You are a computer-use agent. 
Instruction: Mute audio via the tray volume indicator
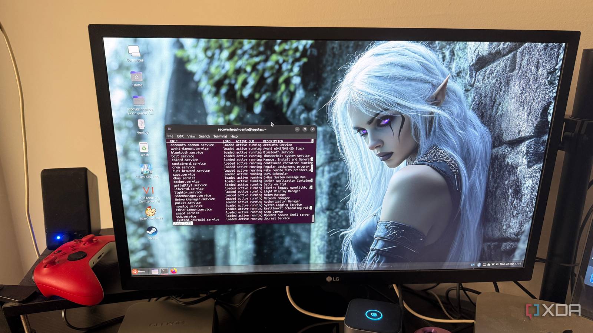(498, 264)
